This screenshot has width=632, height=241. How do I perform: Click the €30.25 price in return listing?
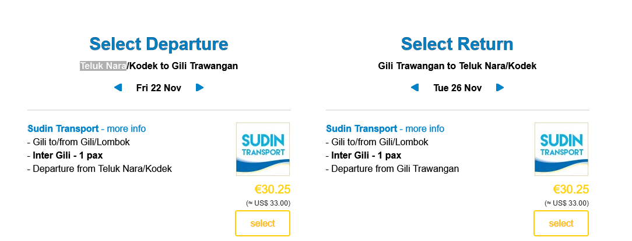[571, 189]
